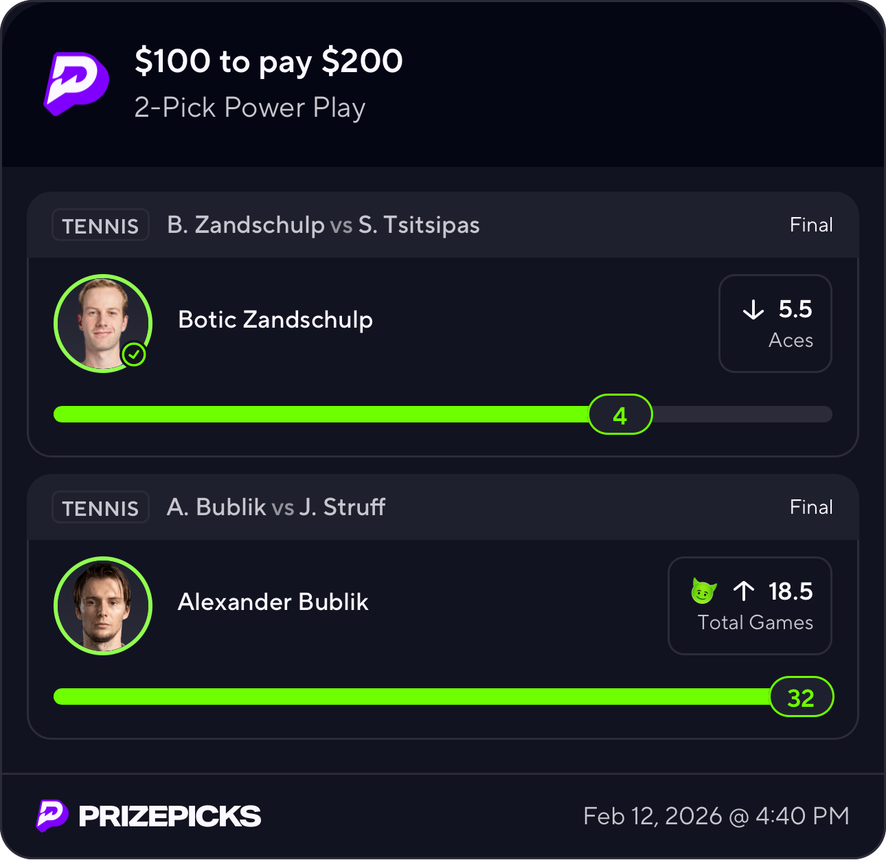This screenshot has height=860, width=886.
Task: Open Botic Zandschulp's player photo
Action: [102, 323]
